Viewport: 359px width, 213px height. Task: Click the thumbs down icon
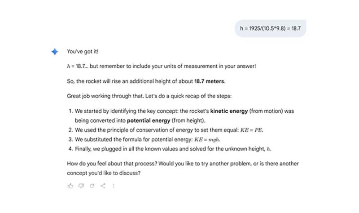pyautogui.click(x=81, y=186)
